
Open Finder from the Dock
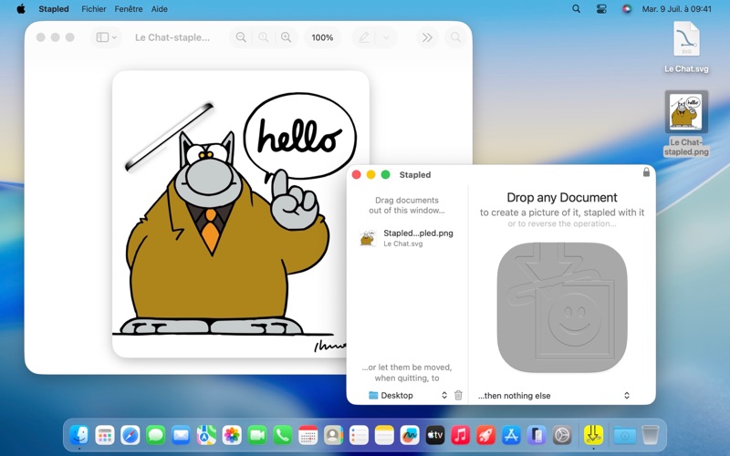79,436
